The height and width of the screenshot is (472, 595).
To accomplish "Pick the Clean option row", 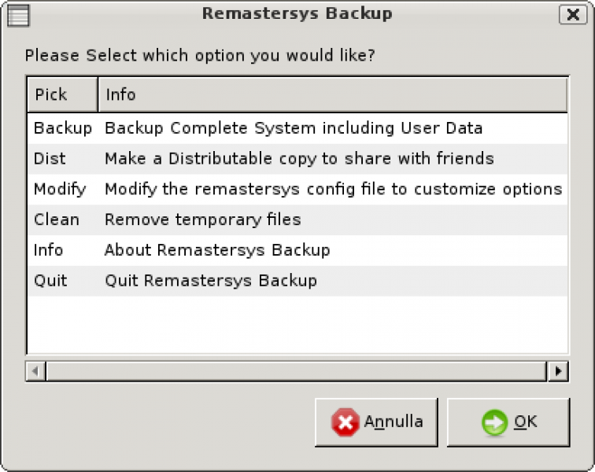I will coord(56,220).
